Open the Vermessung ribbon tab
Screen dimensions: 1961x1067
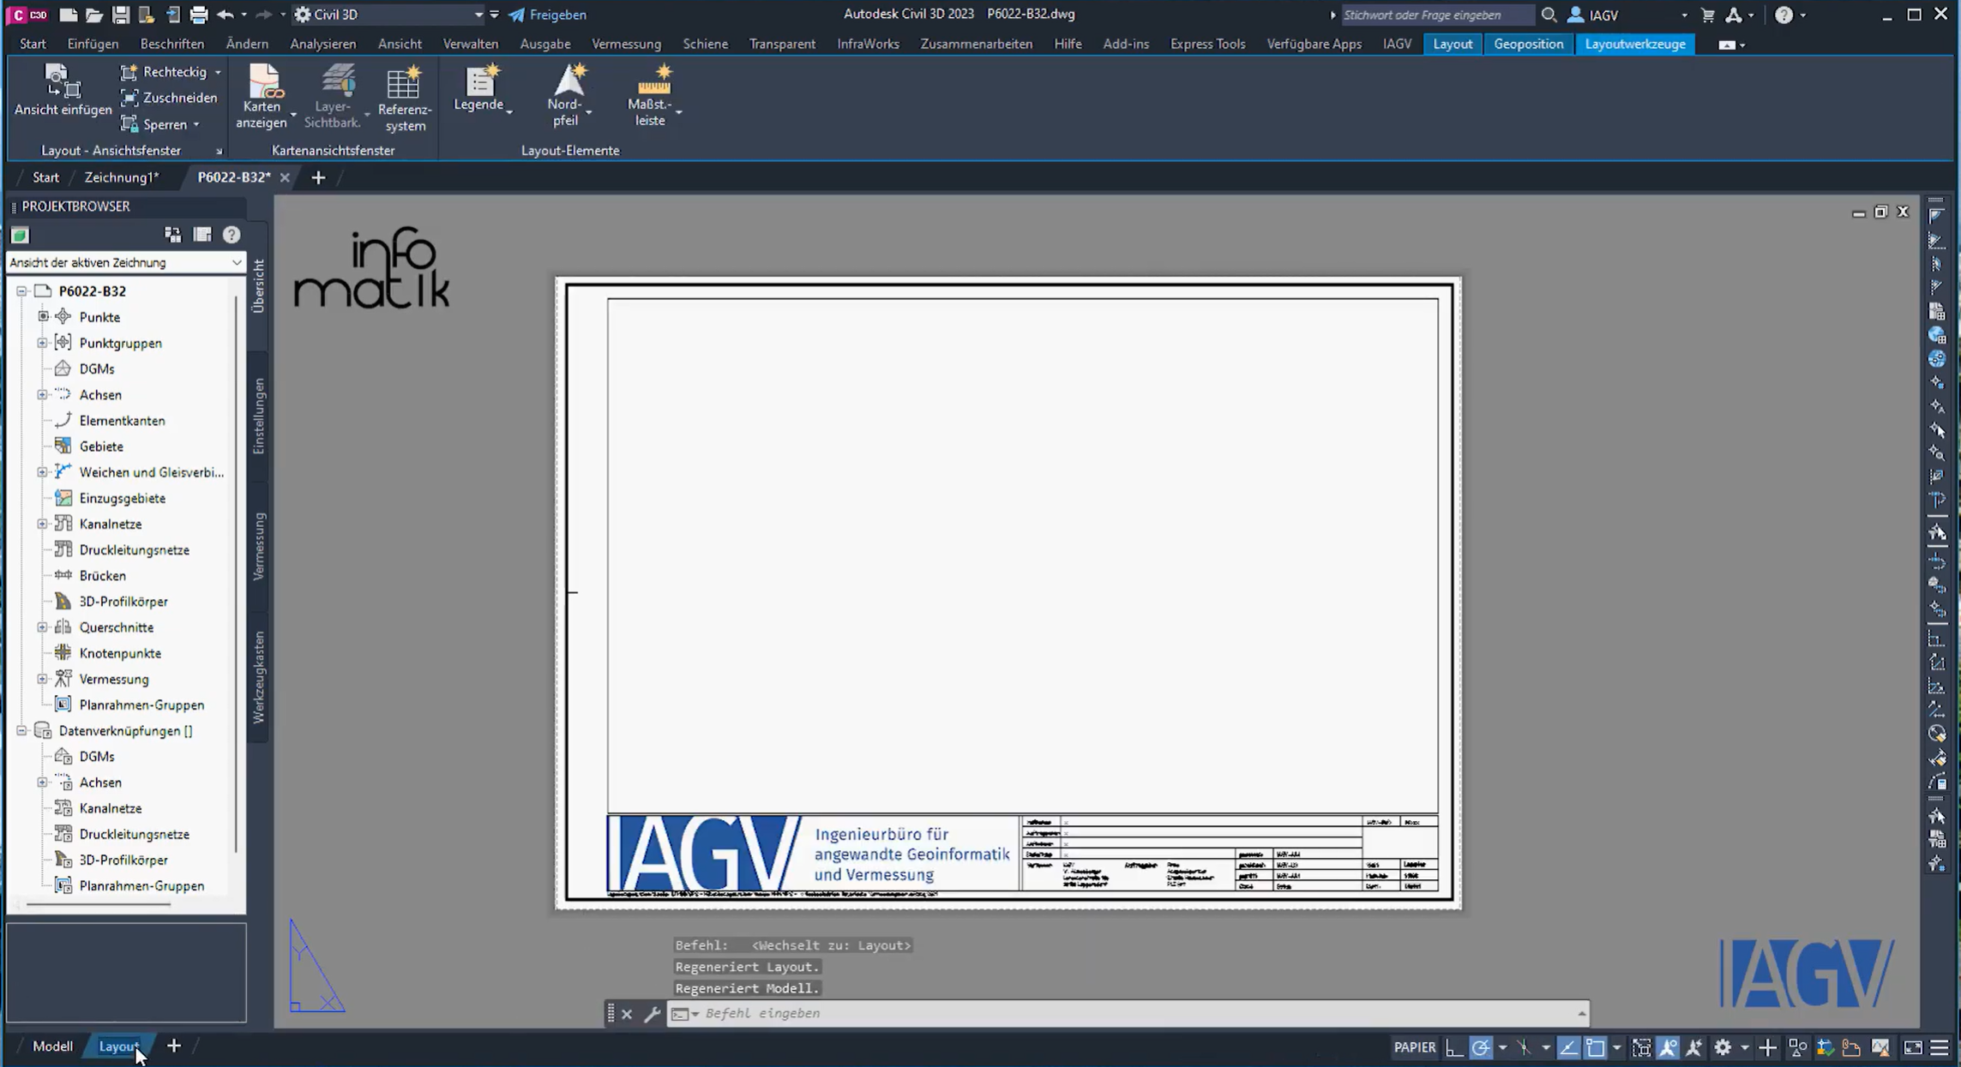click(x=626, y=44)
